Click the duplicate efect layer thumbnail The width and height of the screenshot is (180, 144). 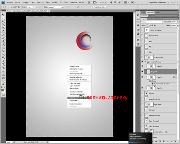146,36
